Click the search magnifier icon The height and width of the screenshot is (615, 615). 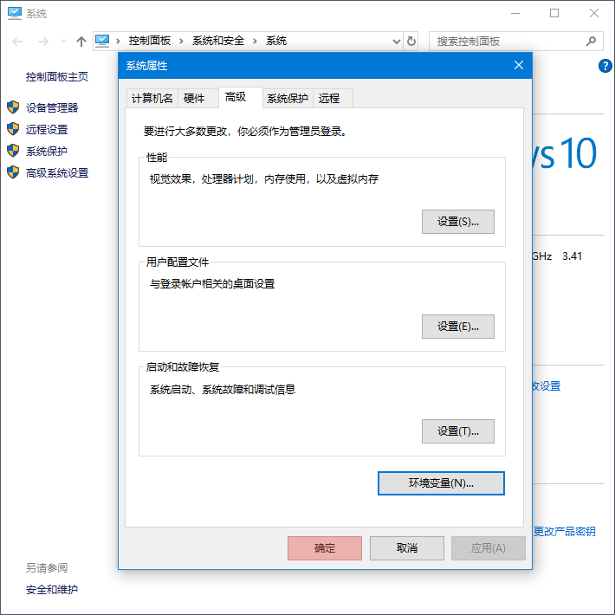point(591,41)
